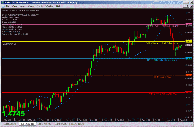Image resolution: width=194 pixels, height=127 pixels.
Task: Click the 'Range = 0.0506' line
Action: click(x=9, y=22)
